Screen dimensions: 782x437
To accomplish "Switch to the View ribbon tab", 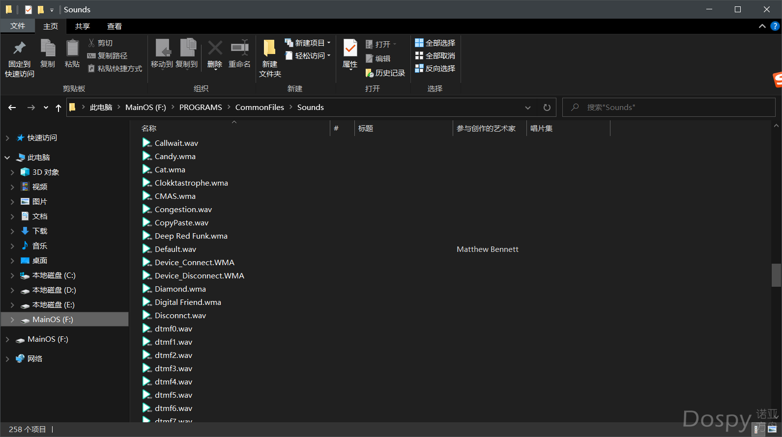I will pyautogui.click(x=114, y=27).
